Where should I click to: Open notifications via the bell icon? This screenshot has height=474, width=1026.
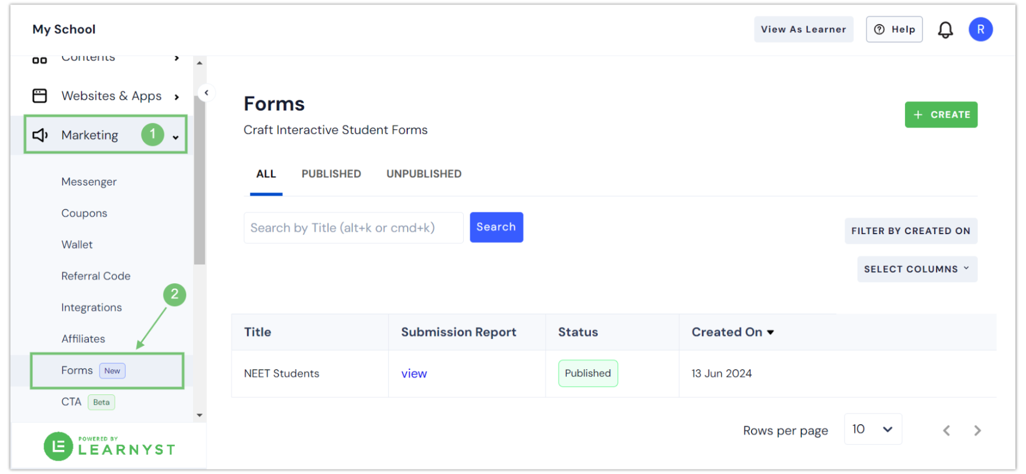tap(946, 29)
